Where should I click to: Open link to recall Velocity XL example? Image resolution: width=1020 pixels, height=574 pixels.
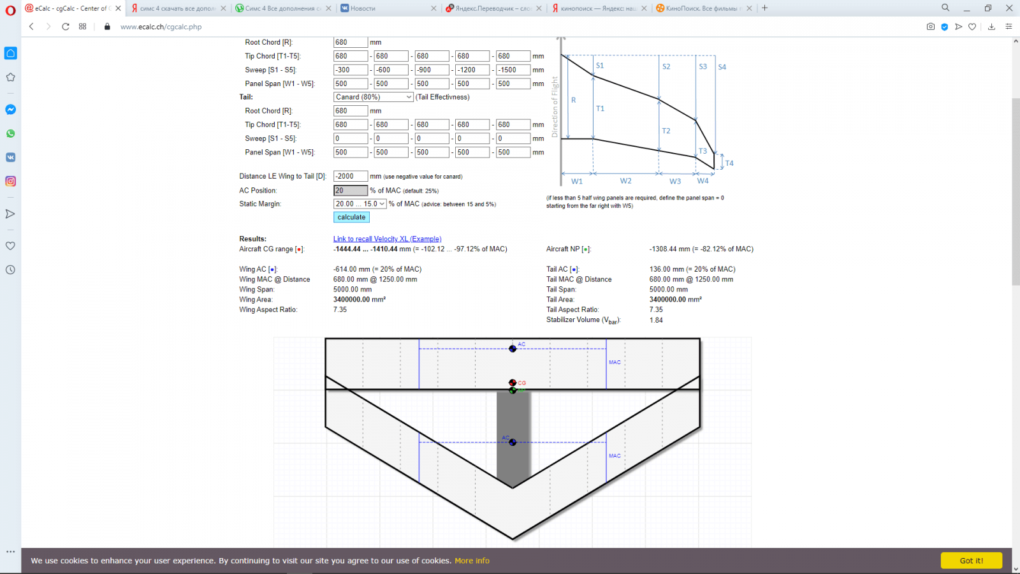click(x=387, y=239)
